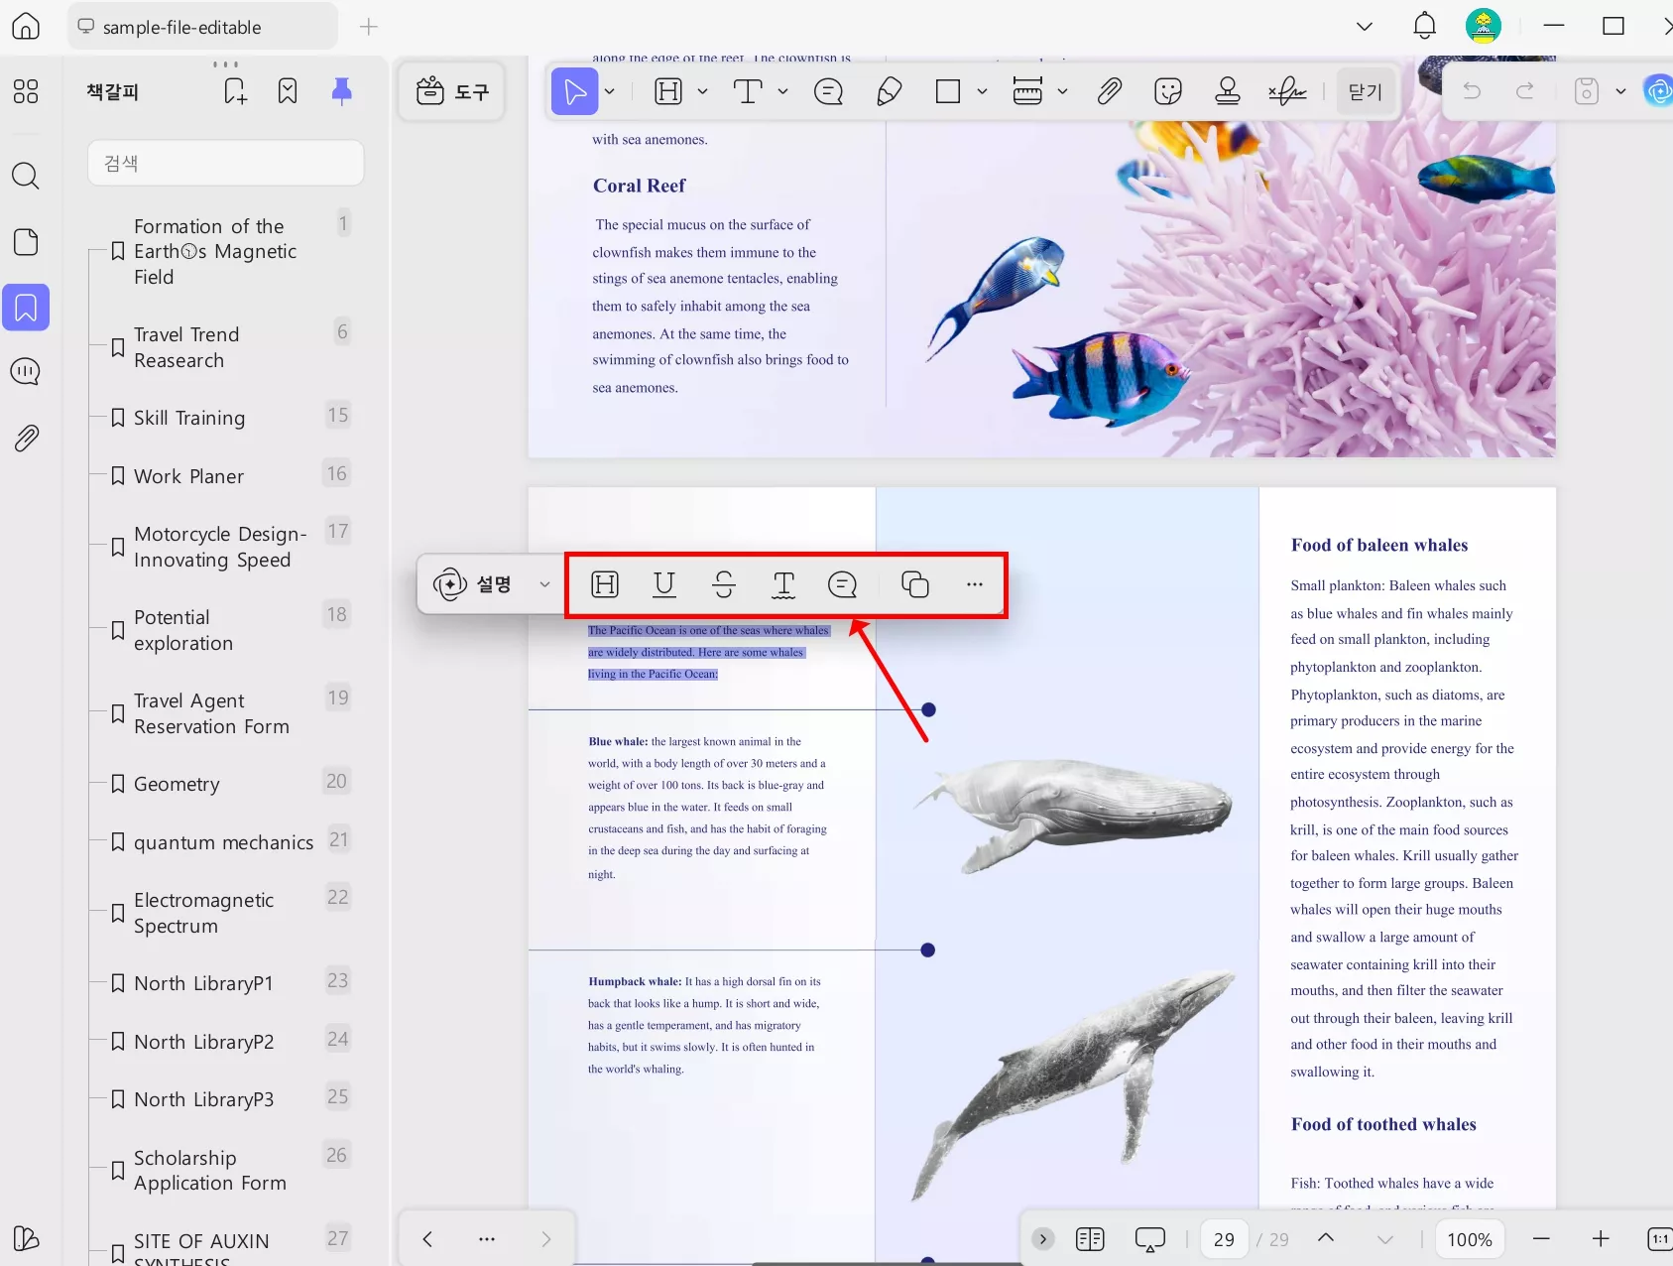Click the attachment paperclip tool in toolbar
This screenshot has height=1266, width=1673.
click(1109, 92)
